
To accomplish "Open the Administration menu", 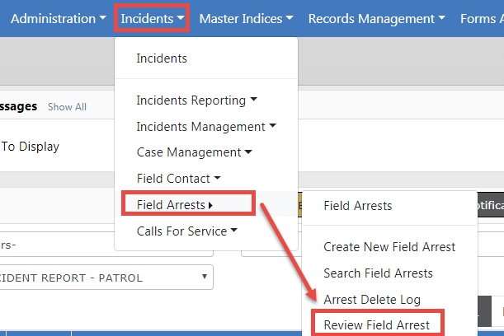I will (x=58, y=18).
